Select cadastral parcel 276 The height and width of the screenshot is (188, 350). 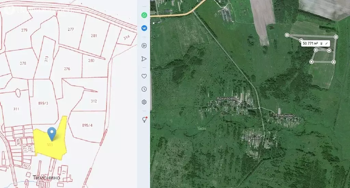[67, 69]
